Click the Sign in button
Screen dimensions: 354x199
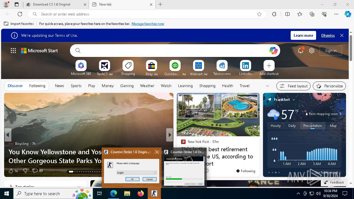(331, 51)
